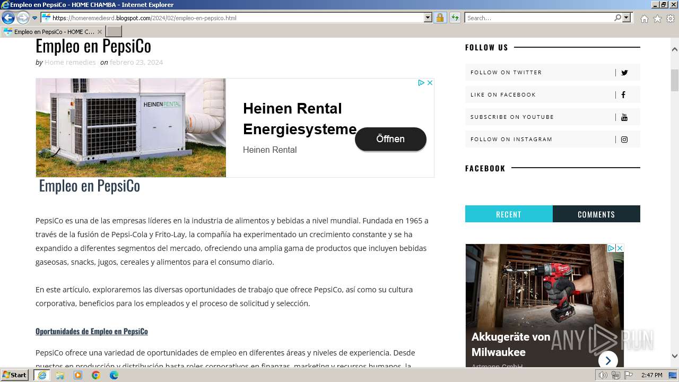Click the vertical scrollbar thumb

click(x=675, y=81)
